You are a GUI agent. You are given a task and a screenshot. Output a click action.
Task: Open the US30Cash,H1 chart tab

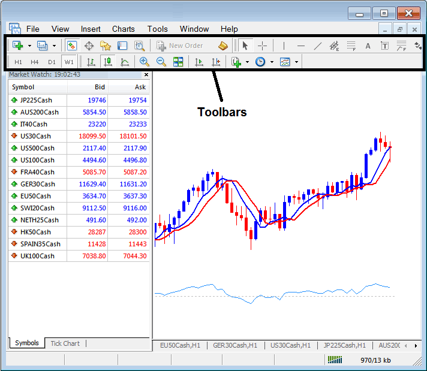(x=290, y=345)
